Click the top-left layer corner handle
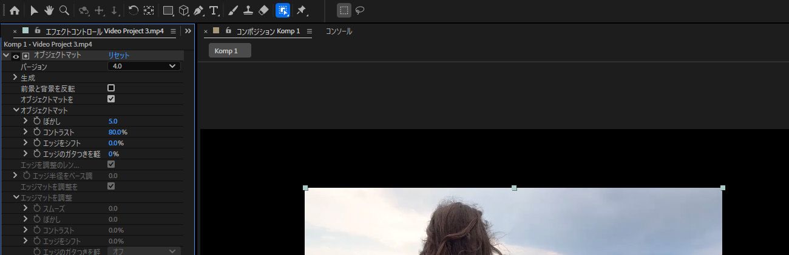789x255 pixels. pos(305,188)
